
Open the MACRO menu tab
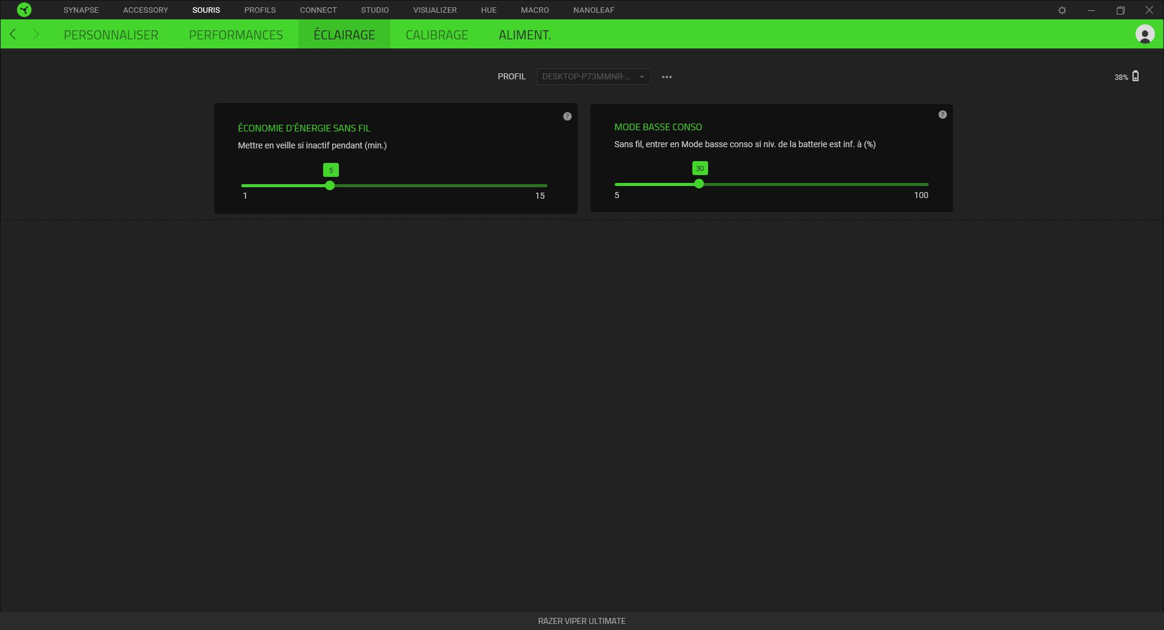coord(535,10)
